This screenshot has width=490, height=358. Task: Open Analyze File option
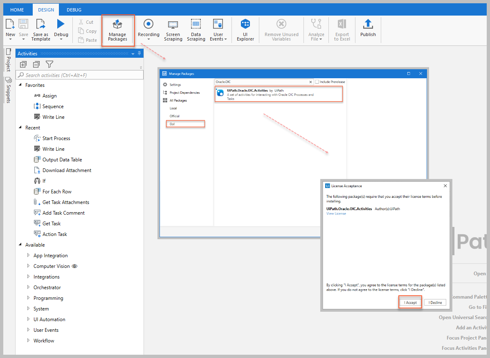pyautogui.click(x=316, y=30)
